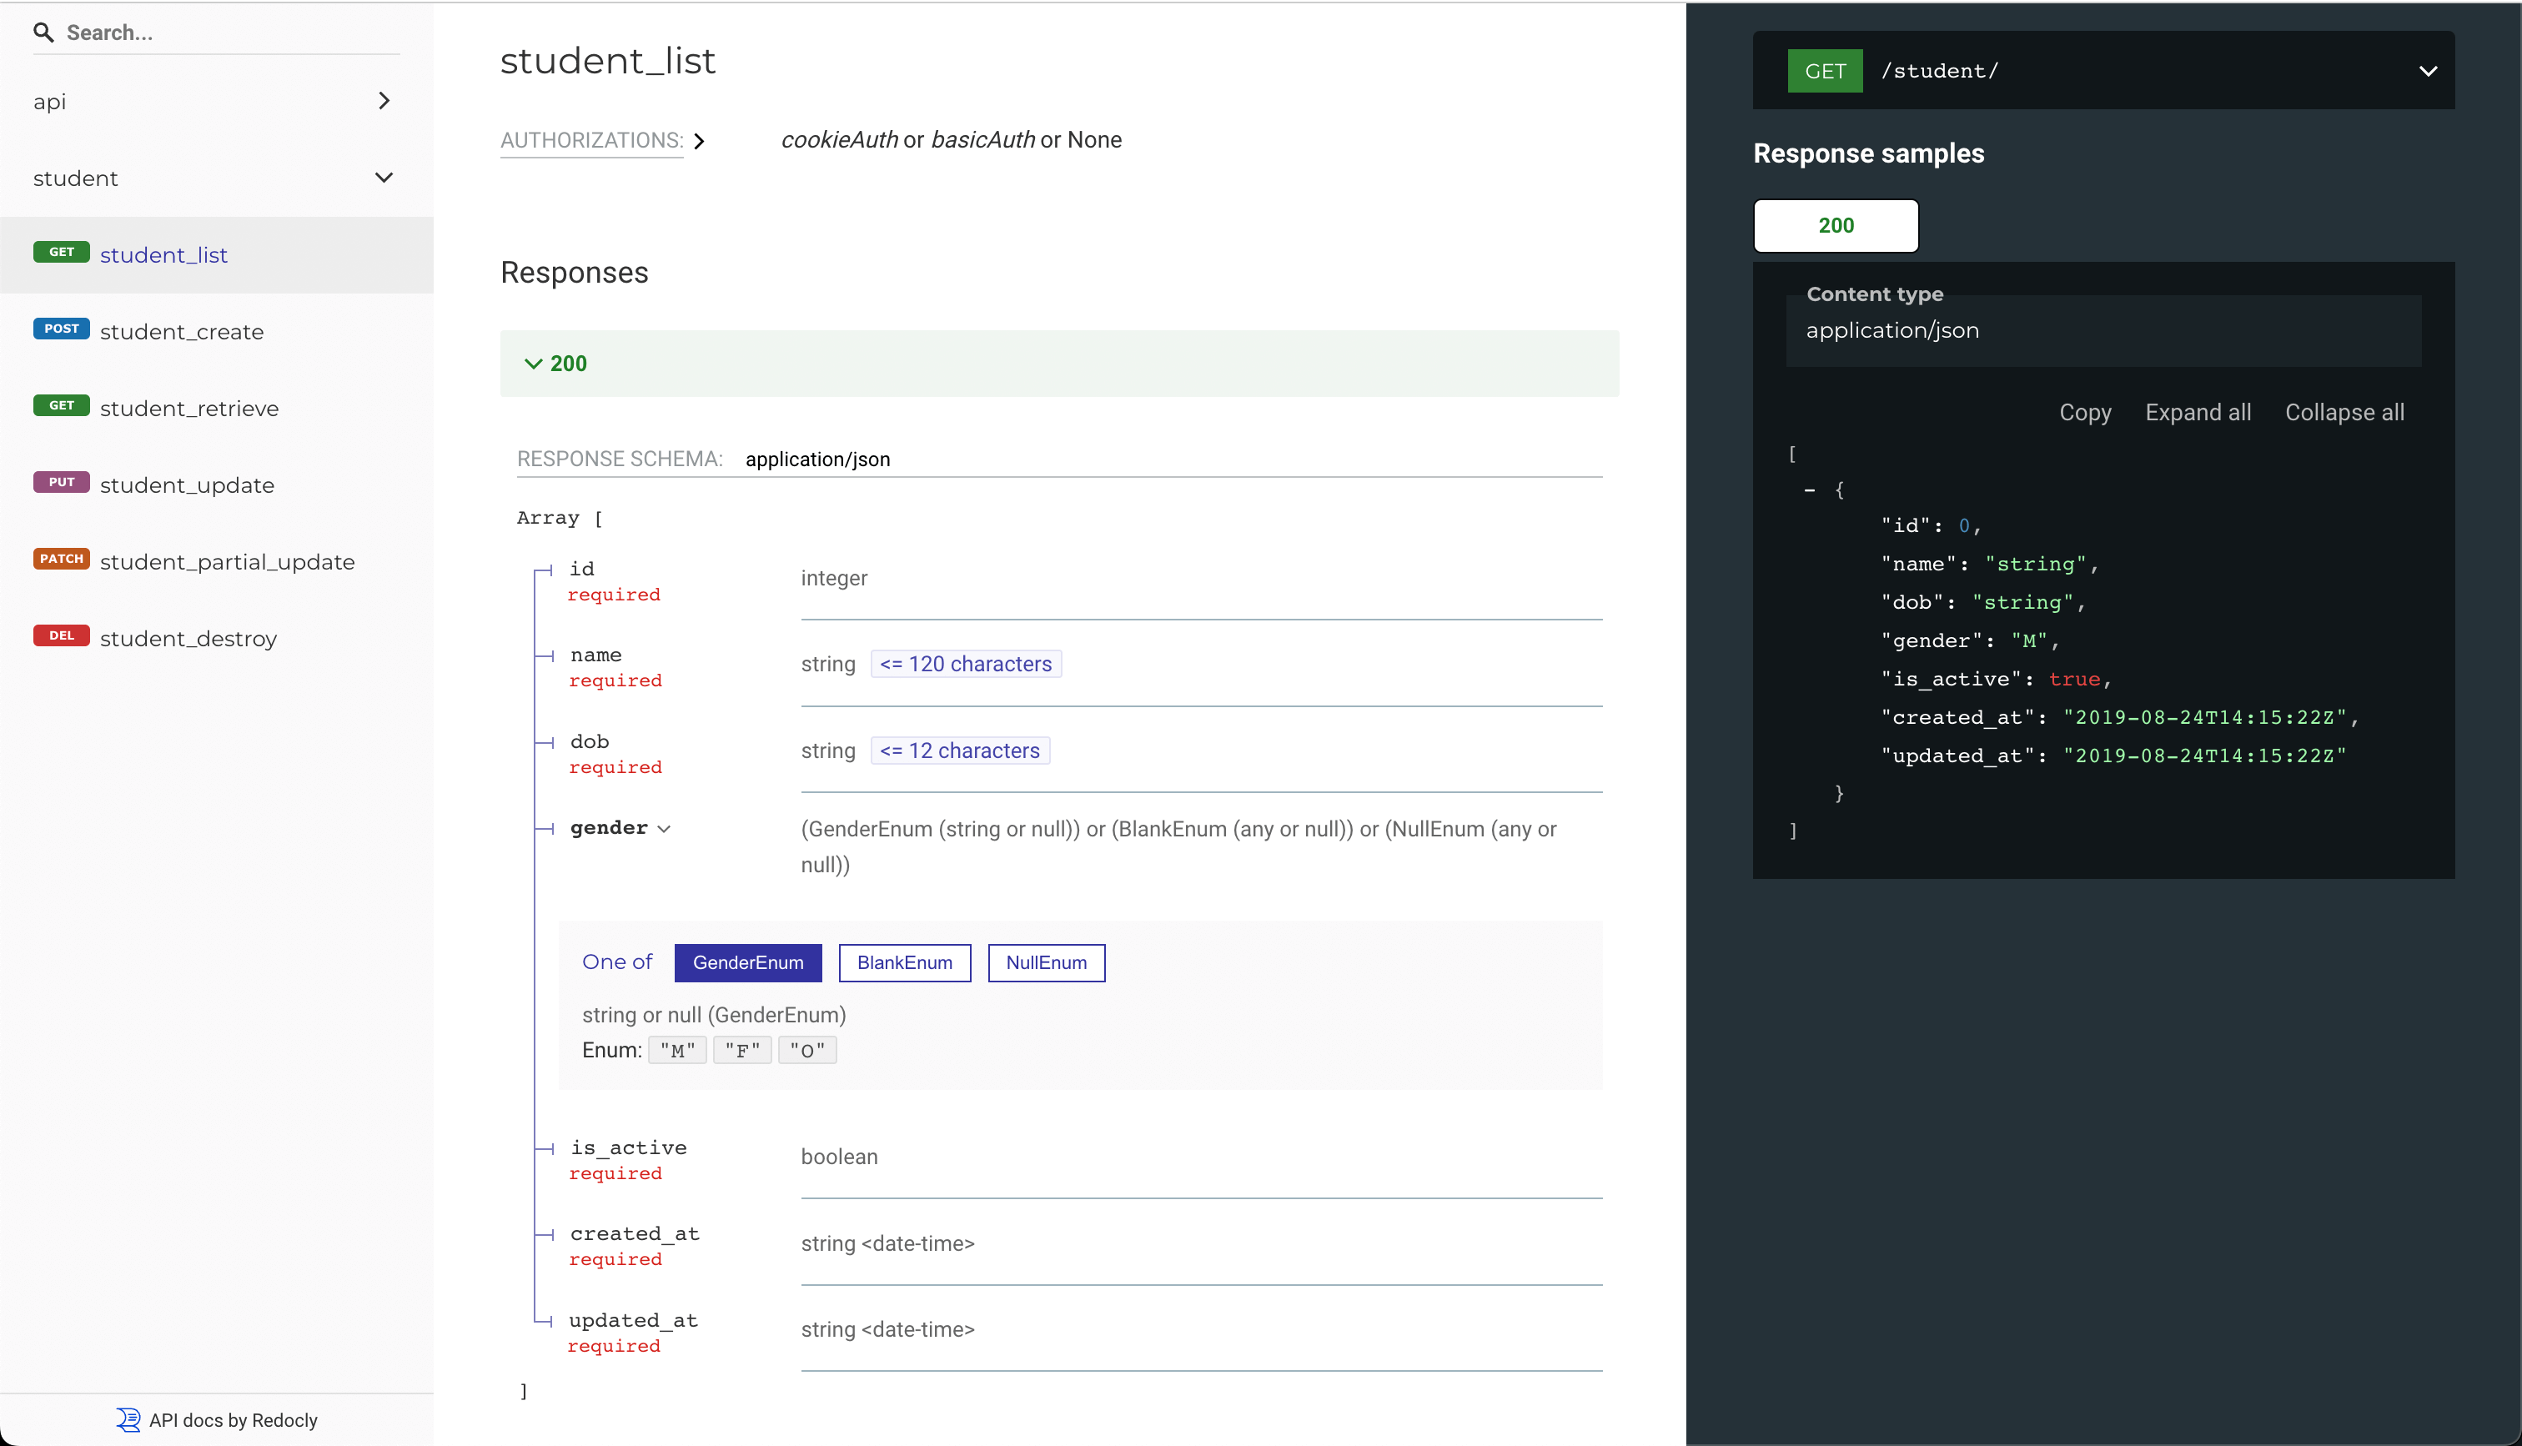The width and height of the screenshot is (2522, 1446).
Task: Collapse the 200 response section
Action: tap(1059, 364)
